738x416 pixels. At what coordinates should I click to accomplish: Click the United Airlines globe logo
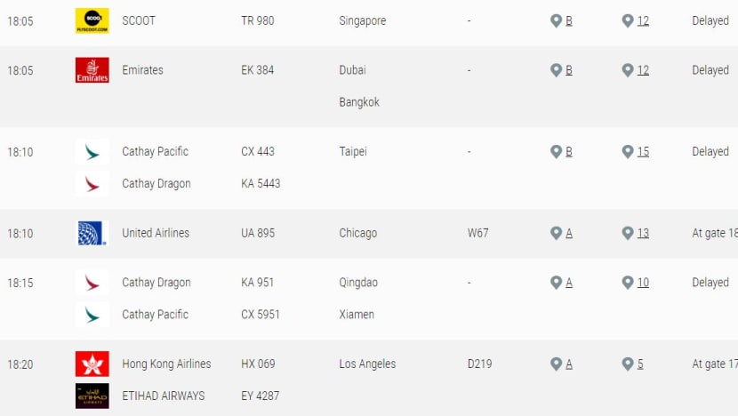92,233
